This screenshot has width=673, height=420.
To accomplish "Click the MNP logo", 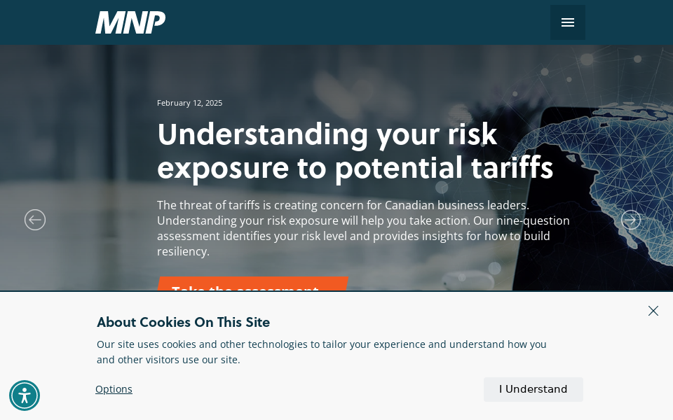I will click(x=130, y=22).
